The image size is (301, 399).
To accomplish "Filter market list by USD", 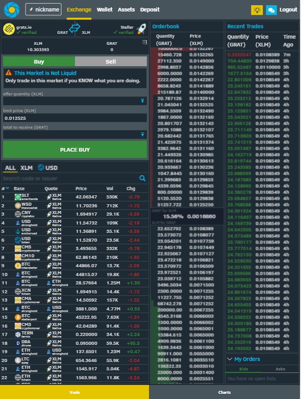I will pos(48,168).
